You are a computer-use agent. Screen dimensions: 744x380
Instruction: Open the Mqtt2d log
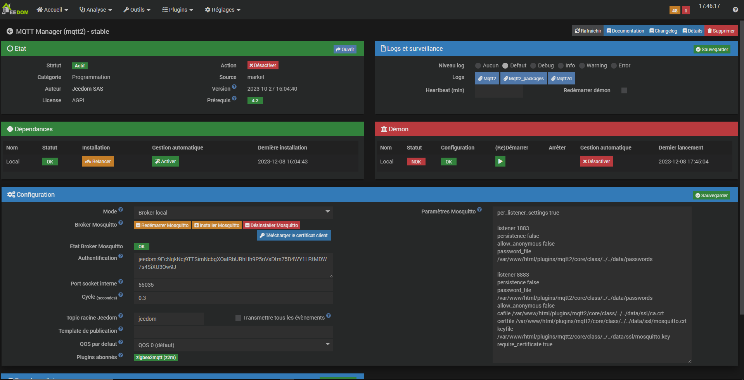(561, 78)
